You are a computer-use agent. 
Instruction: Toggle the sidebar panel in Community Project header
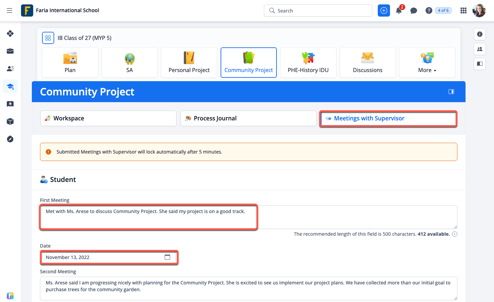(x=451, y=92)
